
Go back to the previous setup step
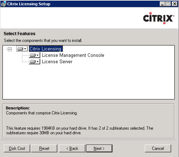[x=72, y=148]
